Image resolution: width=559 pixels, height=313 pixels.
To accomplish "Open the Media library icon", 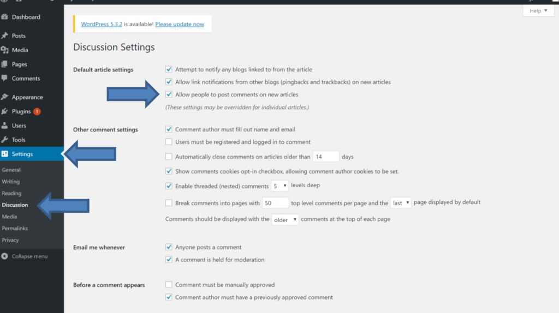I will click(4, 50).
